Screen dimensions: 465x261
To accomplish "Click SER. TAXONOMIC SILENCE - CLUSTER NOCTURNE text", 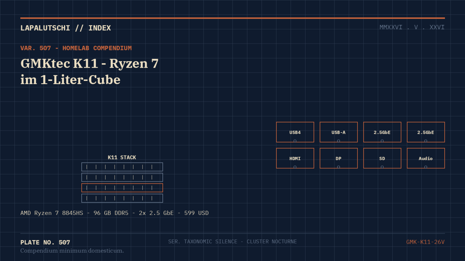I will (x=232, y=242).
